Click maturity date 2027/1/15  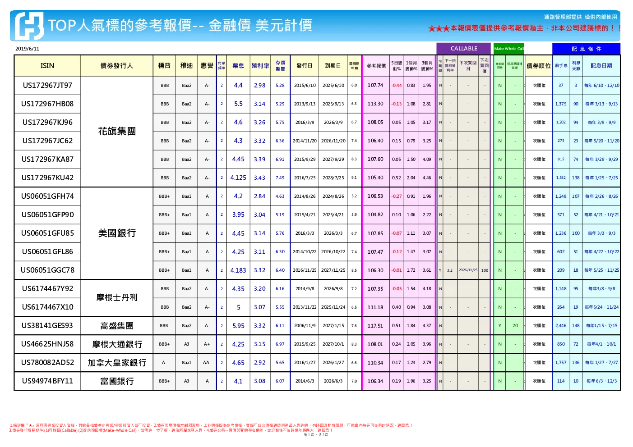tap(333, 325)
